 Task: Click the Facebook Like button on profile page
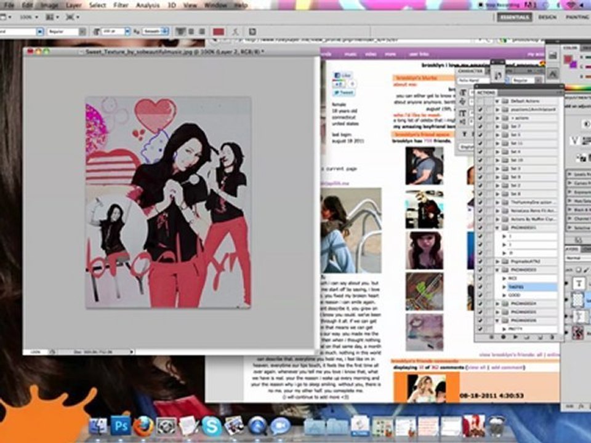click(x=343, y=75)
